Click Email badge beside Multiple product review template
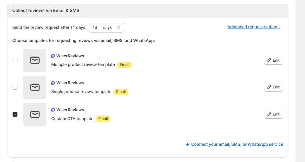305x162 pixels. tap(124, 64)
